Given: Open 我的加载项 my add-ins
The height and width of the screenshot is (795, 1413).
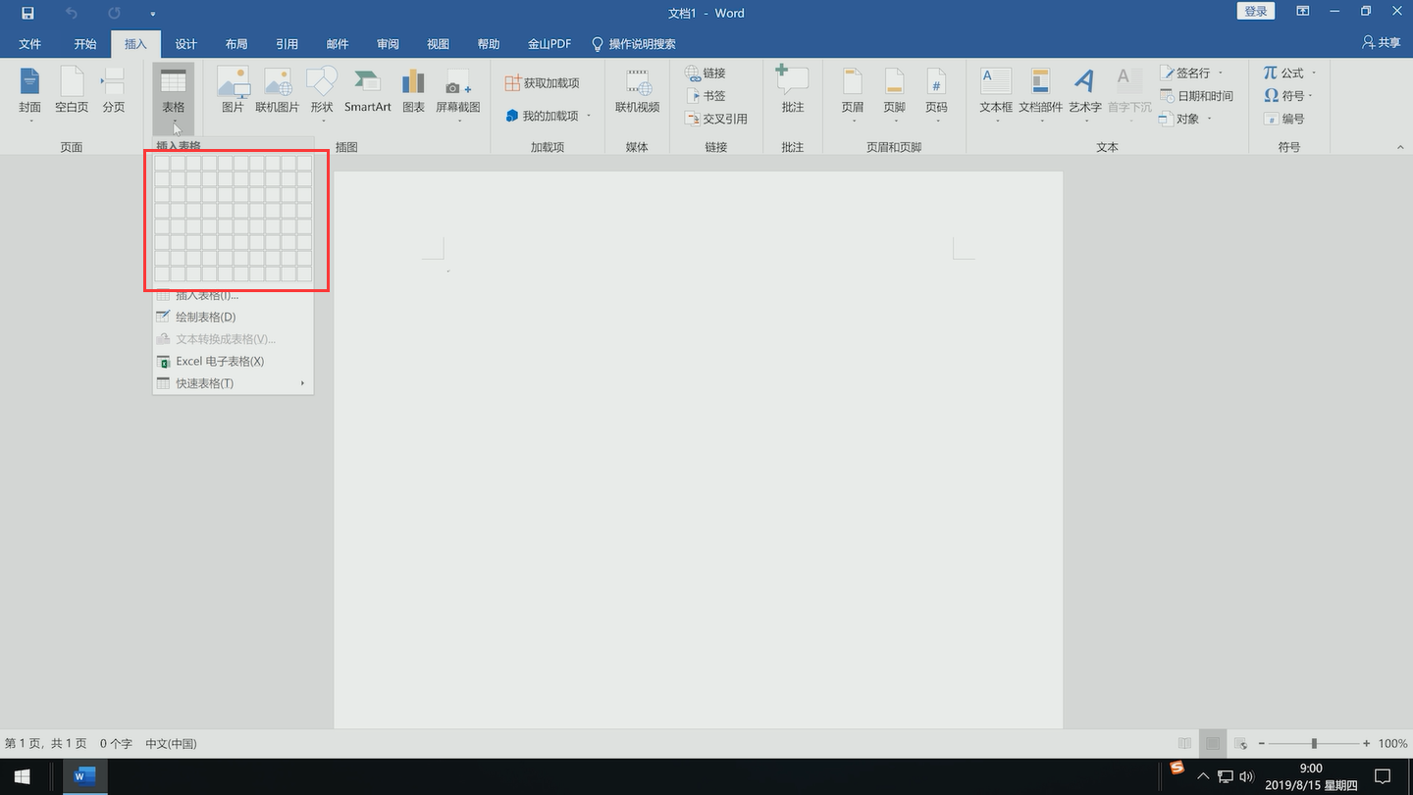Looking at the screenshot, I should pos(548,116).
